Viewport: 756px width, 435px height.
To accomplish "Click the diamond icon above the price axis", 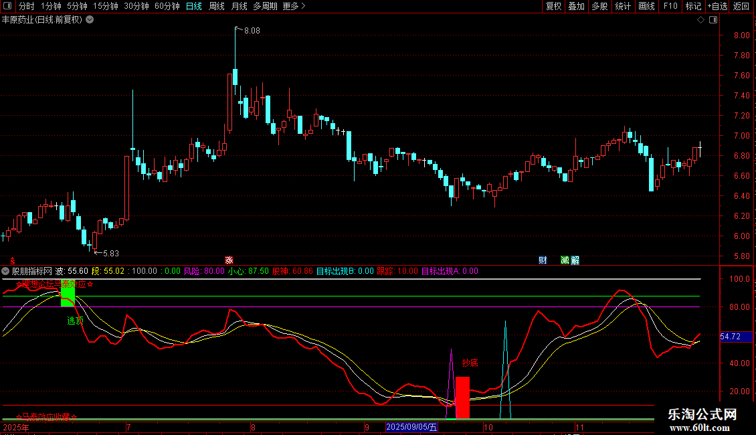I will (700, 20).
